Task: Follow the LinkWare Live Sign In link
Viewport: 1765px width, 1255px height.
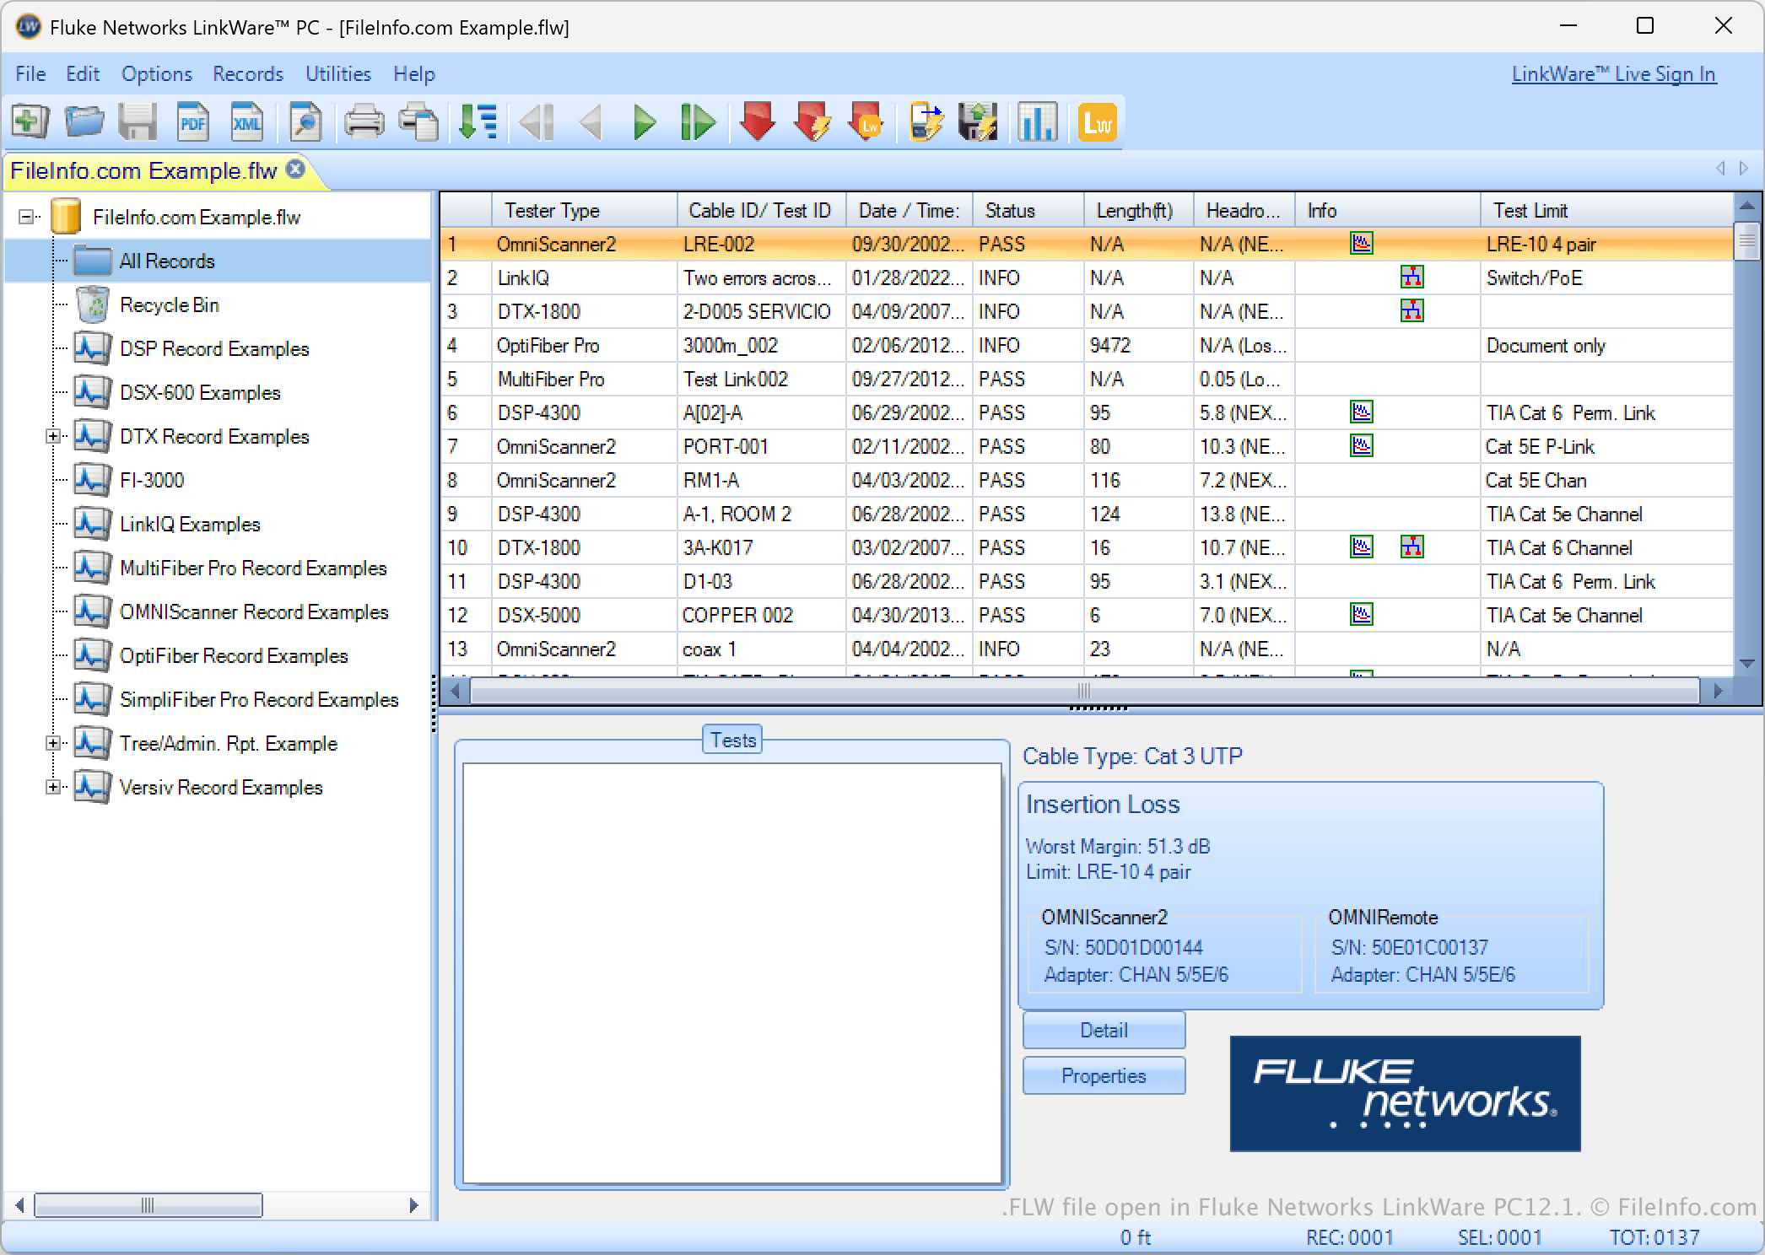Action: (1614, 74)
